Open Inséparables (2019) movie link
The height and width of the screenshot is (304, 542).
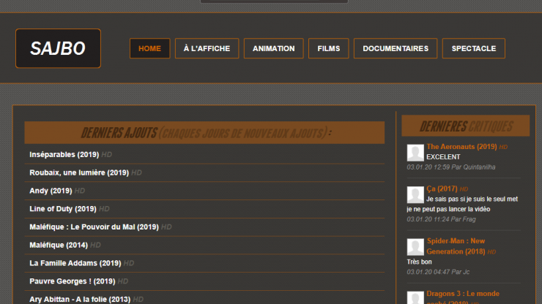pos(64,155)
